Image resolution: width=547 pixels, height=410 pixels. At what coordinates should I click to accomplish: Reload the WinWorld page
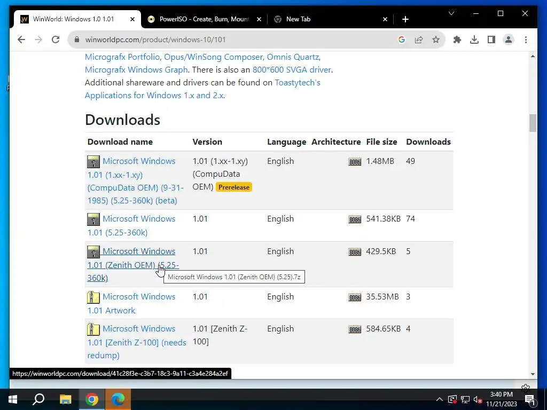click(x=56, y=40)
